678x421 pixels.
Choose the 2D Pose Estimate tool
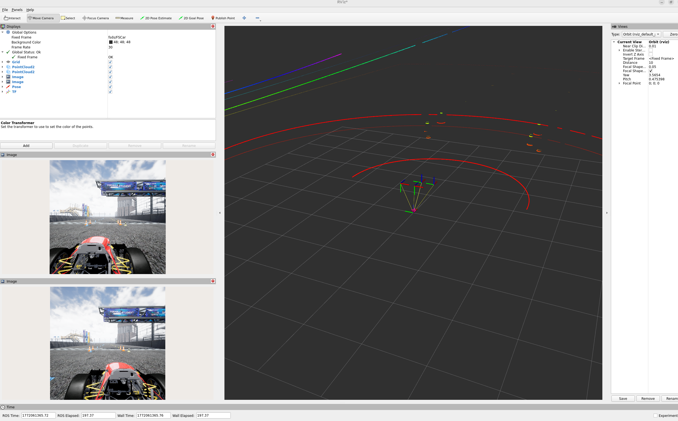point(156,18)
